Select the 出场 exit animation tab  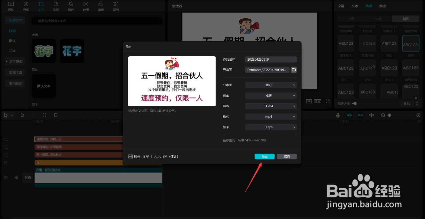[x=378, y=19]
